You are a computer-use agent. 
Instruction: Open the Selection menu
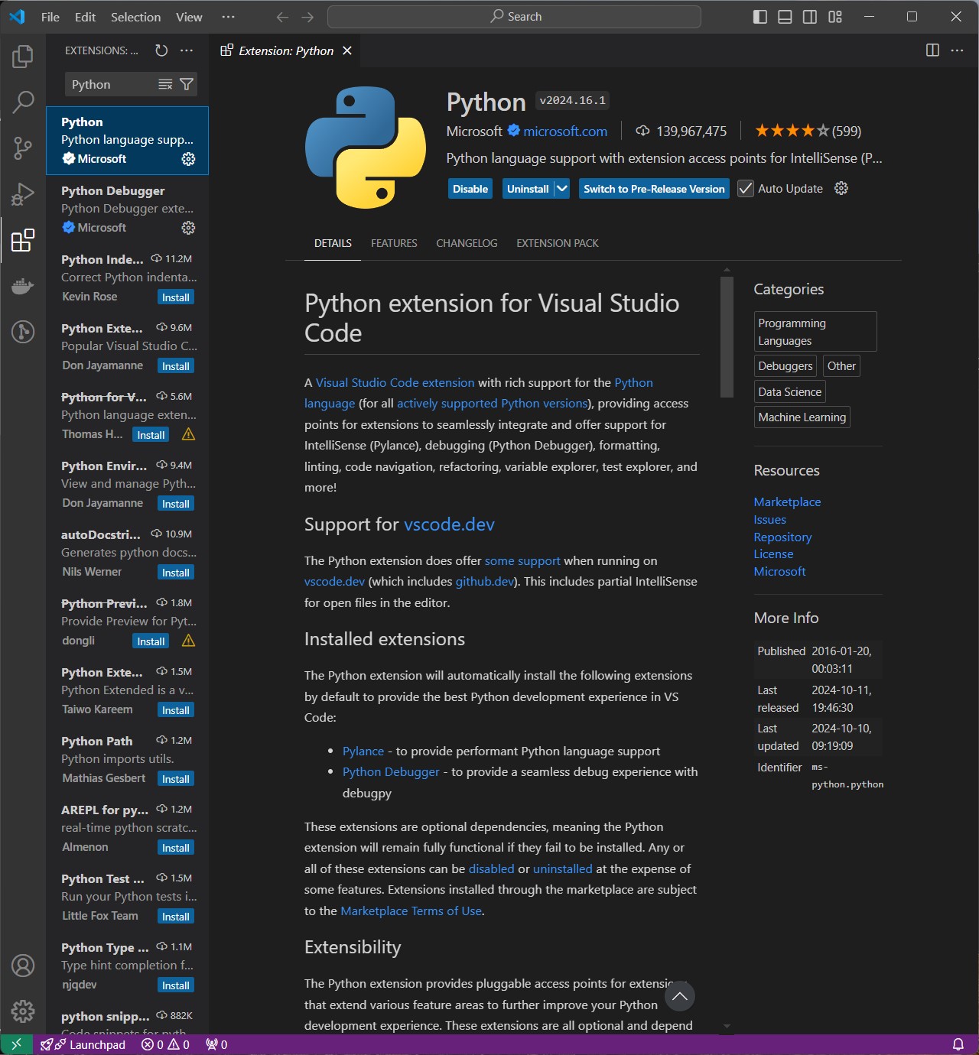coord(135,17)
